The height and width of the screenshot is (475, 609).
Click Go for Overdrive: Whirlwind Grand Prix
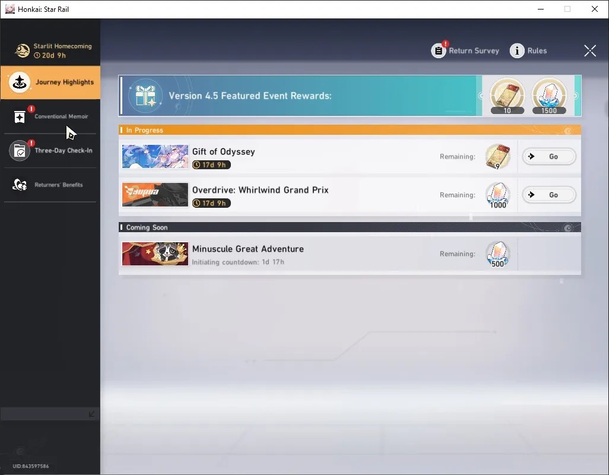548,195
